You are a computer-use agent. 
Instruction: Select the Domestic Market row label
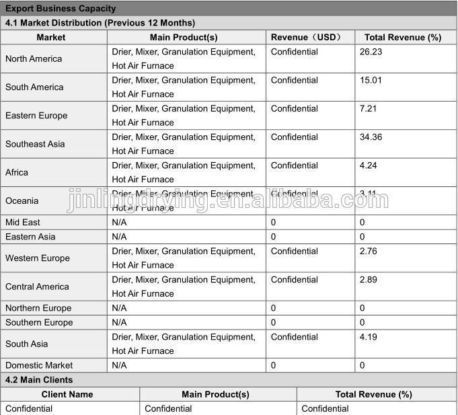[39, 365]
